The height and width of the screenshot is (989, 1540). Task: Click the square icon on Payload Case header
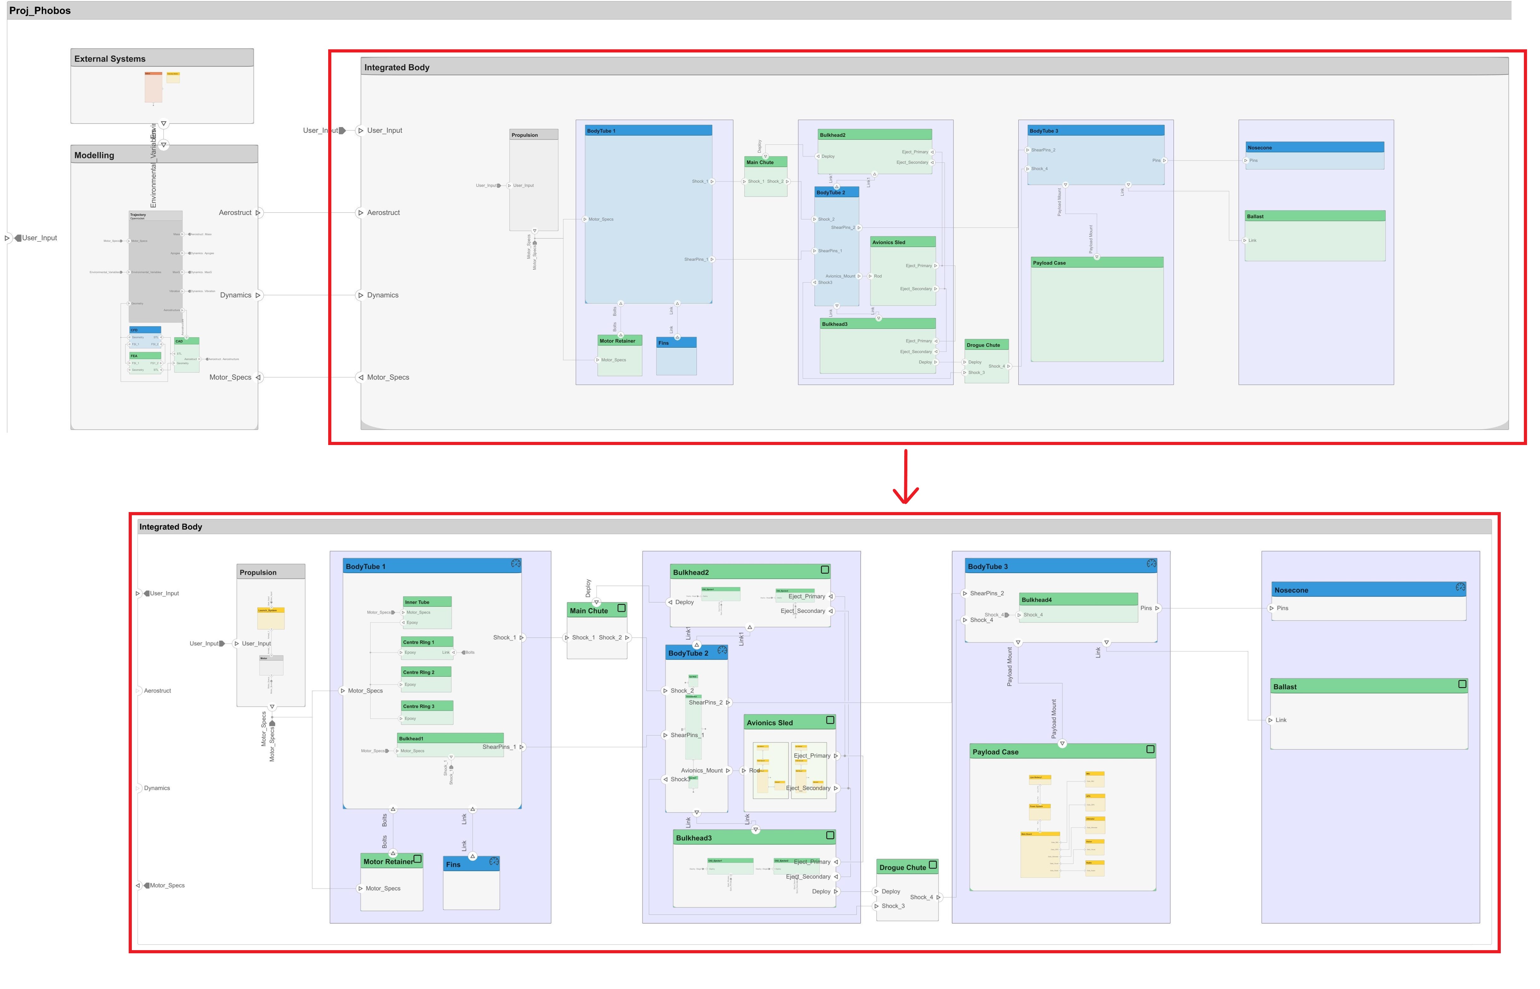coord(1150,749)
